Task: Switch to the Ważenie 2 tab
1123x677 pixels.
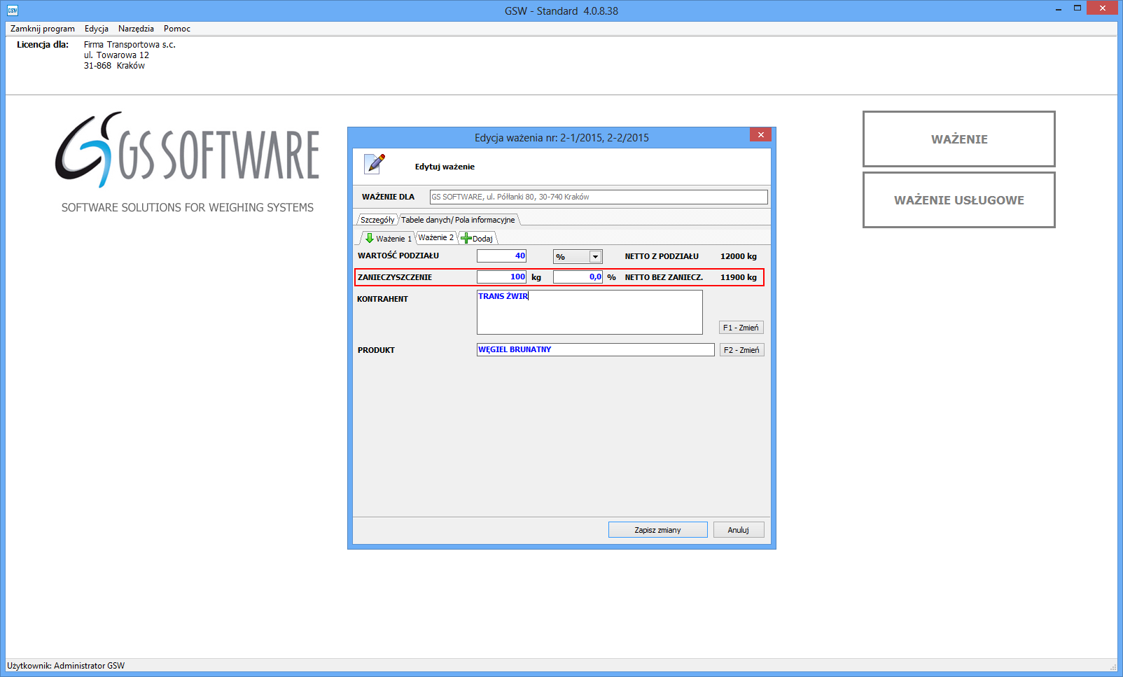Action: [435, 238]
